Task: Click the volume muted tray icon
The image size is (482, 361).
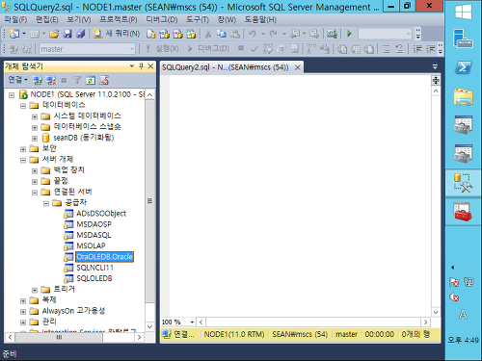Action: coord(454,297)
